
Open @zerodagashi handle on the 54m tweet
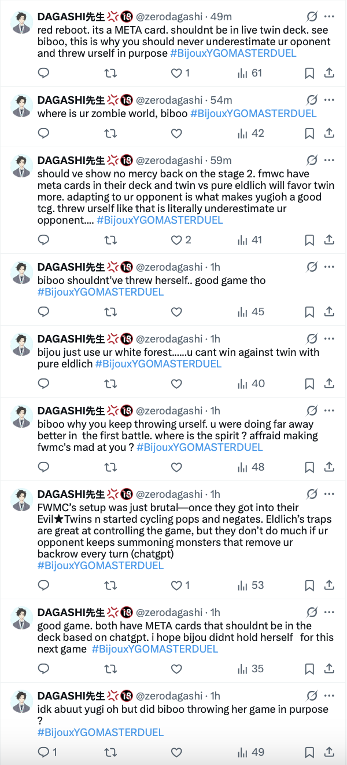pos(169,100)
